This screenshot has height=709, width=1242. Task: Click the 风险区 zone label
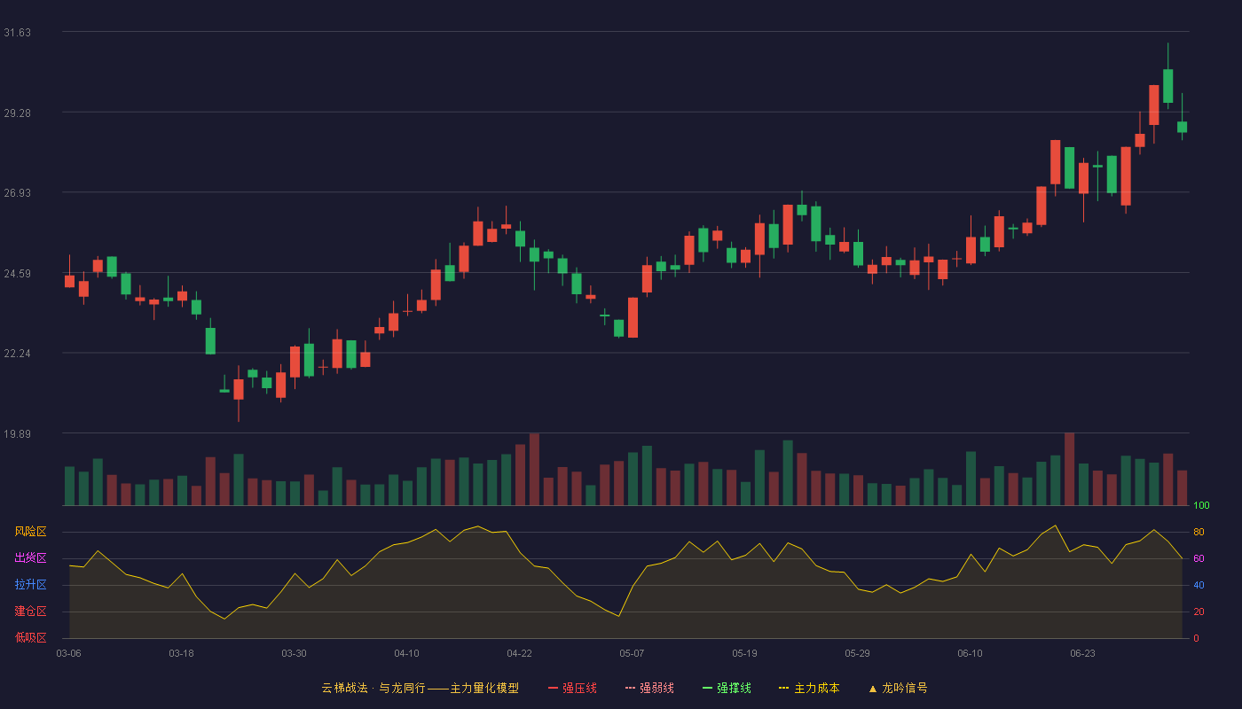[30, 532]
